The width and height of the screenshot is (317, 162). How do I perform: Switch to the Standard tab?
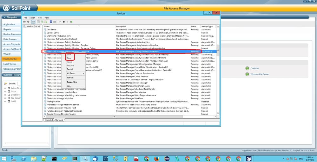pos(59,120)
